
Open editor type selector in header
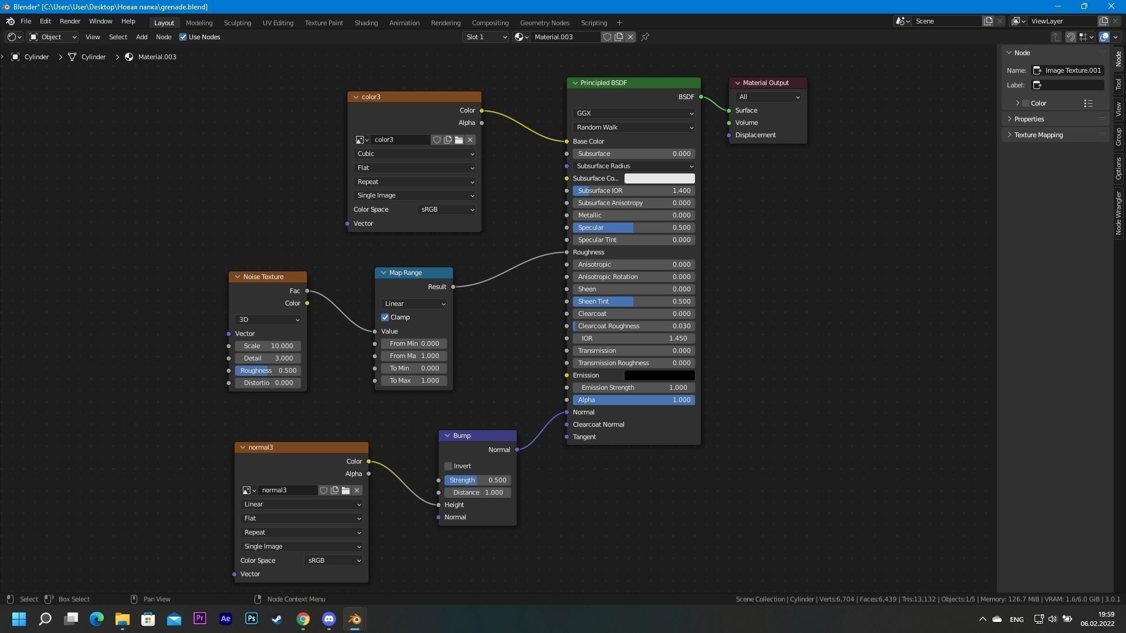(14, 37)
